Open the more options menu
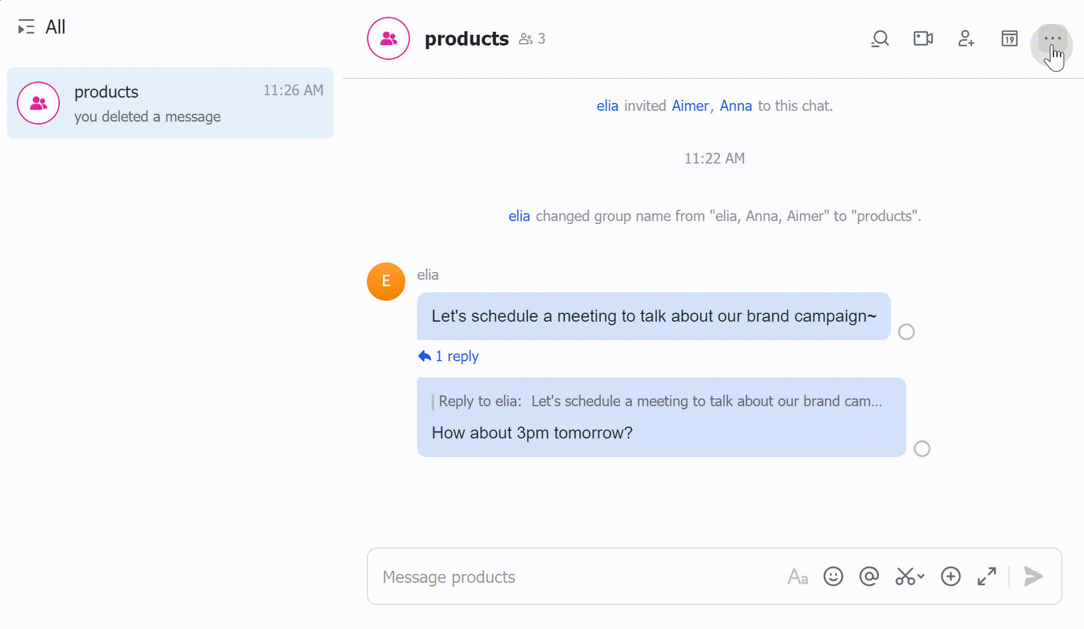This screenshot has height=629, width=1084. (x=1053, y=38)
